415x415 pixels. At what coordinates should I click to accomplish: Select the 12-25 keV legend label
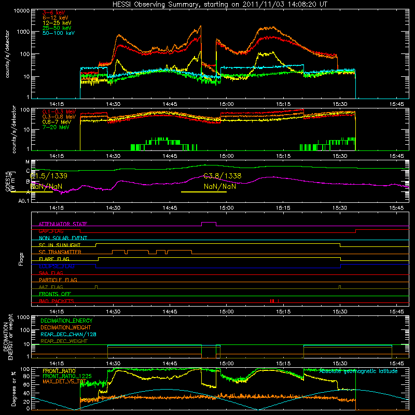coord(57,23)
